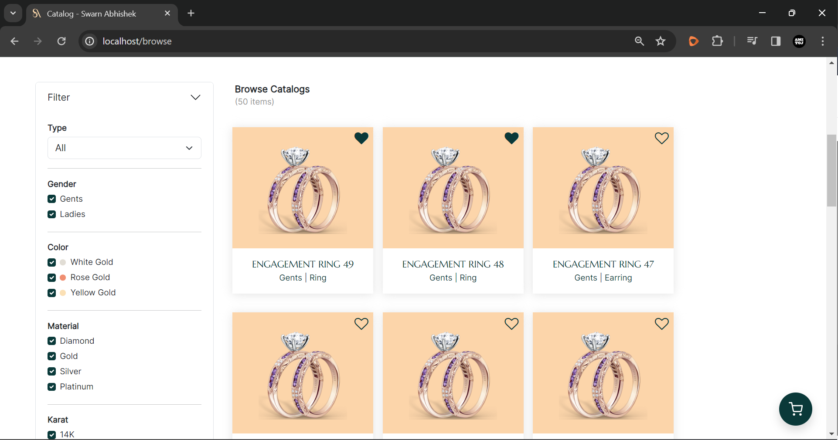Unfavorite Engagement Ring 49 via heart icon
Image resolution: width=838 pixels, height=440 pixels.
point(361,138)
